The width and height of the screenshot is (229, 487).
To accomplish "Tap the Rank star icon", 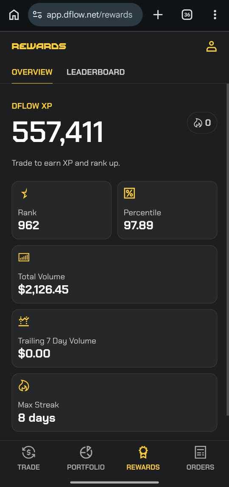I will (24, 194).
